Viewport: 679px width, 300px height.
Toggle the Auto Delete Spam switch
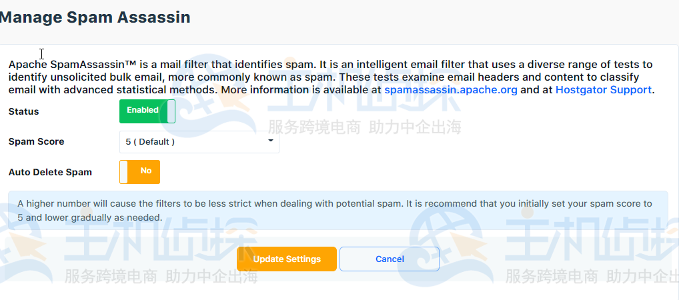139,172
